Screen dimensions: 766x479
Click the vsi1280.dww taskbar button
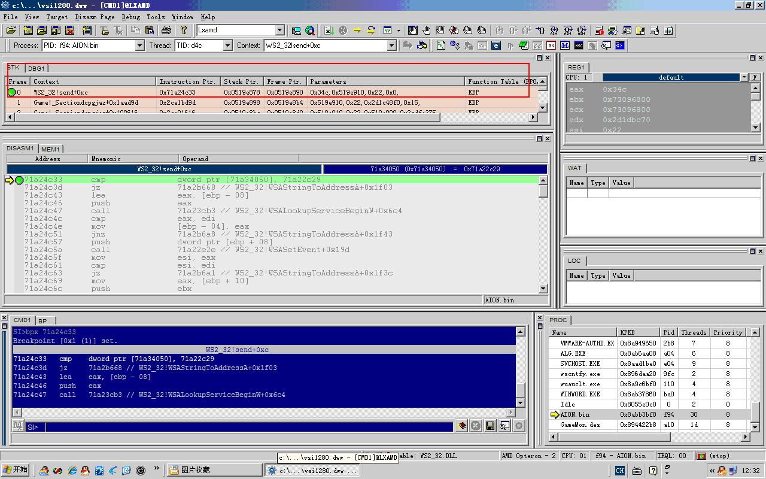pyautogui.click(x=312, y=471)
